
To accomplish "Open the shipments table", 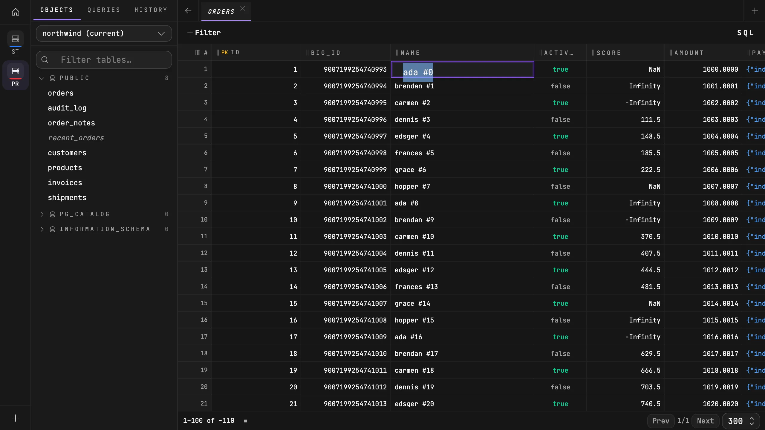I will (x=67, y=198).
